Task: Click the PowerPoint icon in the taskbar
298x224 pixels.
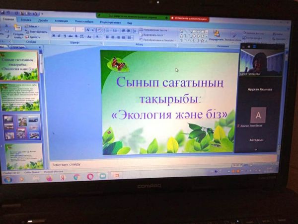Action: pyautogui.click(x=116, y=176)
